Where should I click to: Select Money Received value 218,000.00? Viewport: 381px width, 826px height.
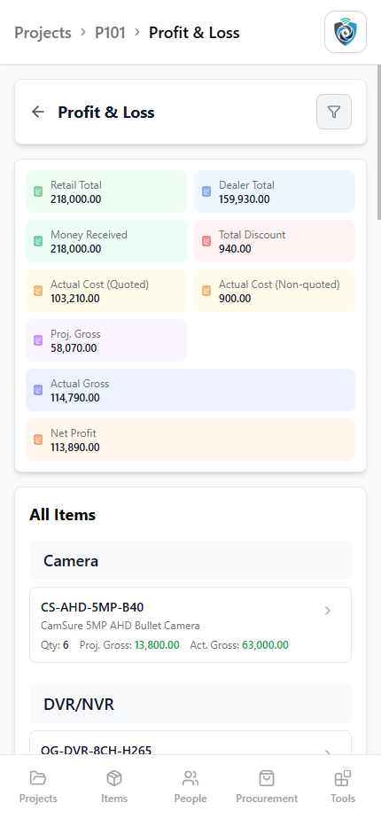point(76,249)
